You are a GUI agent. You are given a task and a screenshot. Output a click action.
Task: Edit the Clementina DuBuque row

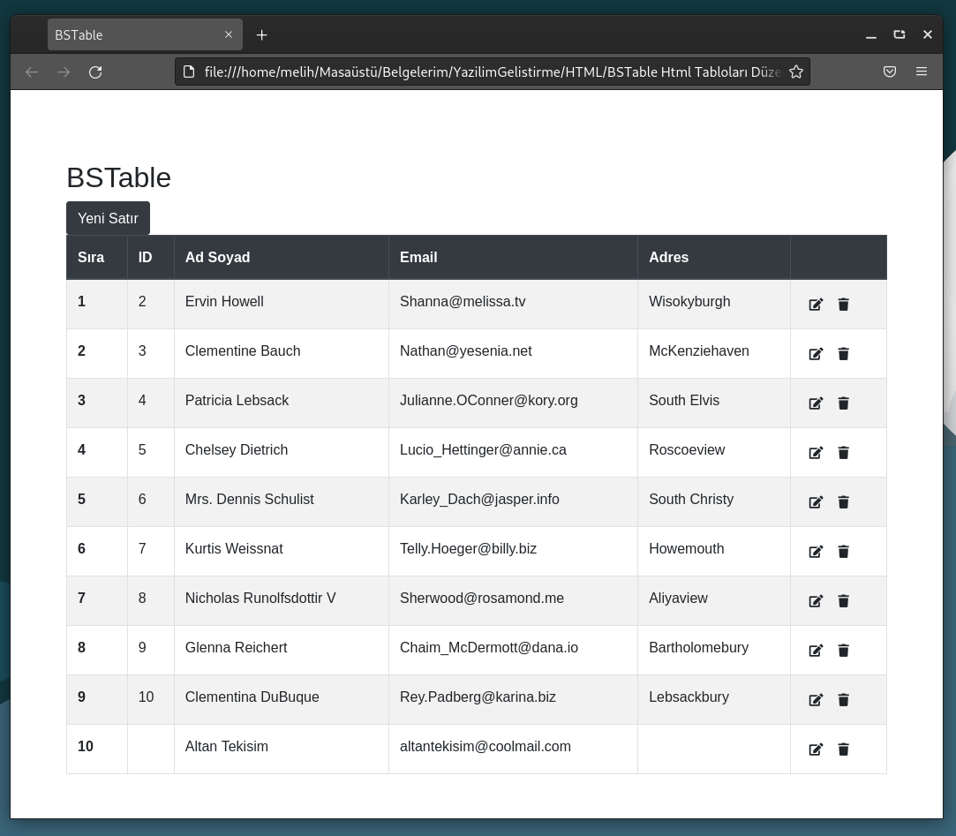tap(816, 699)
